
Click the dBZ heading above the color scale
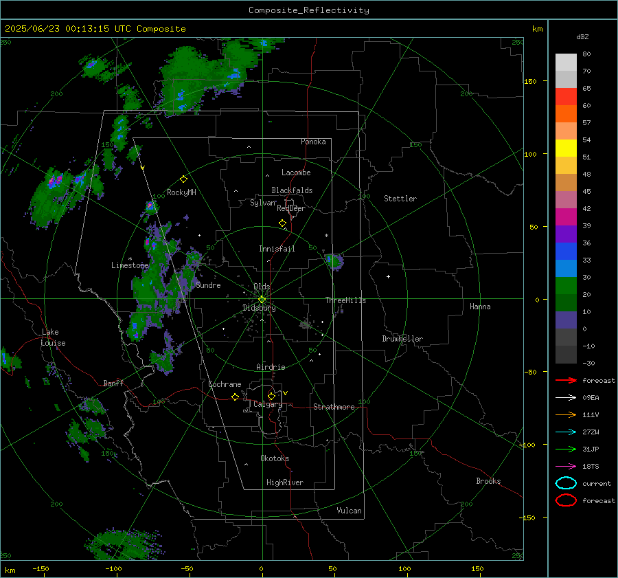tap(582, 36)
